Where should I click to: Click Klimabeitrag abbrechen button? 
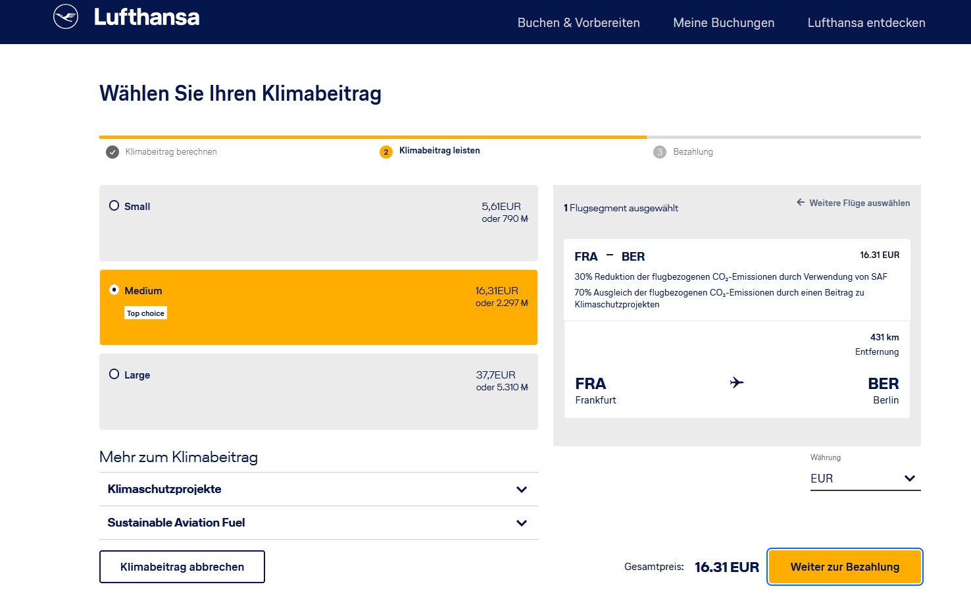click(182, 567)
